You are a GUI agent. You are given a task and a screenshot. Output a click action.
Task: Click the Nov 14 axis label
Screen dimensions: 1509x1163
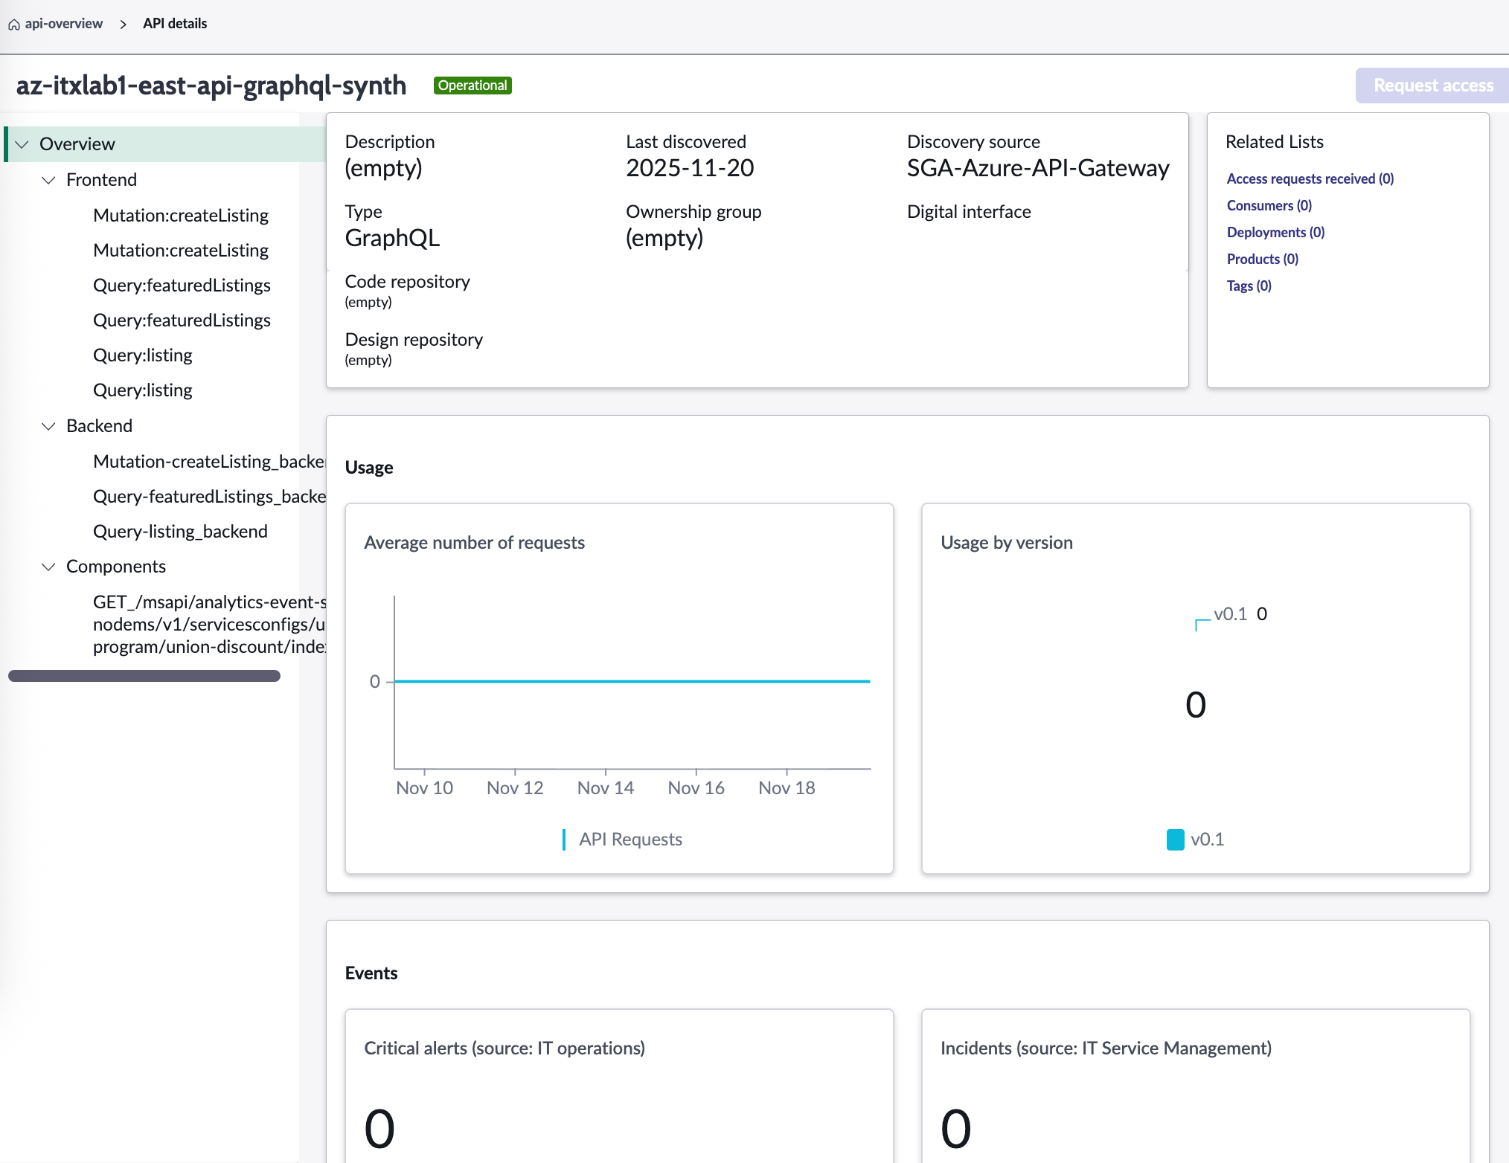point(606,788)
